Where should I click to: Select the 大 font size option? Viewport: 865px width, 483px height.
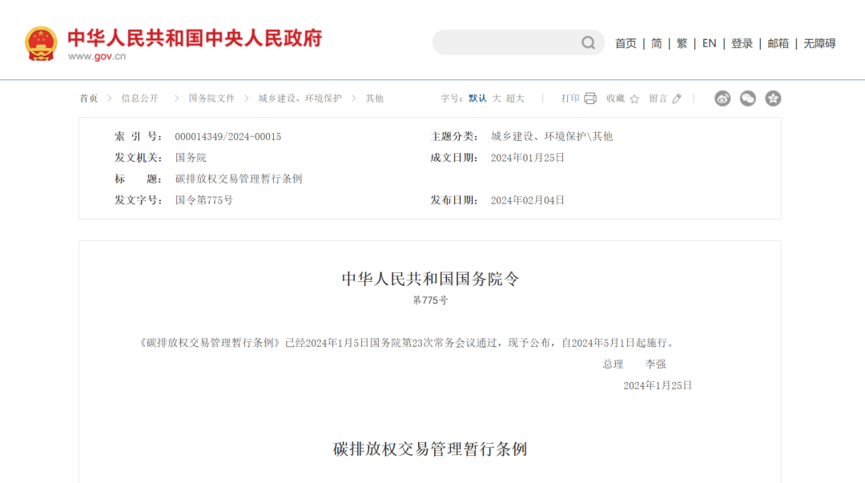tap(497, 99)
